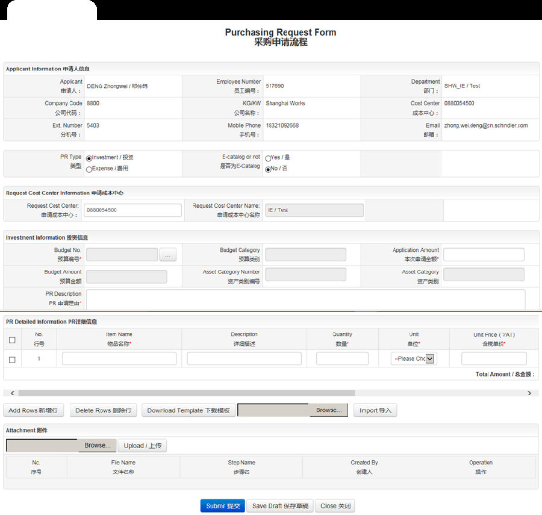Screen dimensions: 542x515
Task: Click the Attachment file path box
Action: 42,445
